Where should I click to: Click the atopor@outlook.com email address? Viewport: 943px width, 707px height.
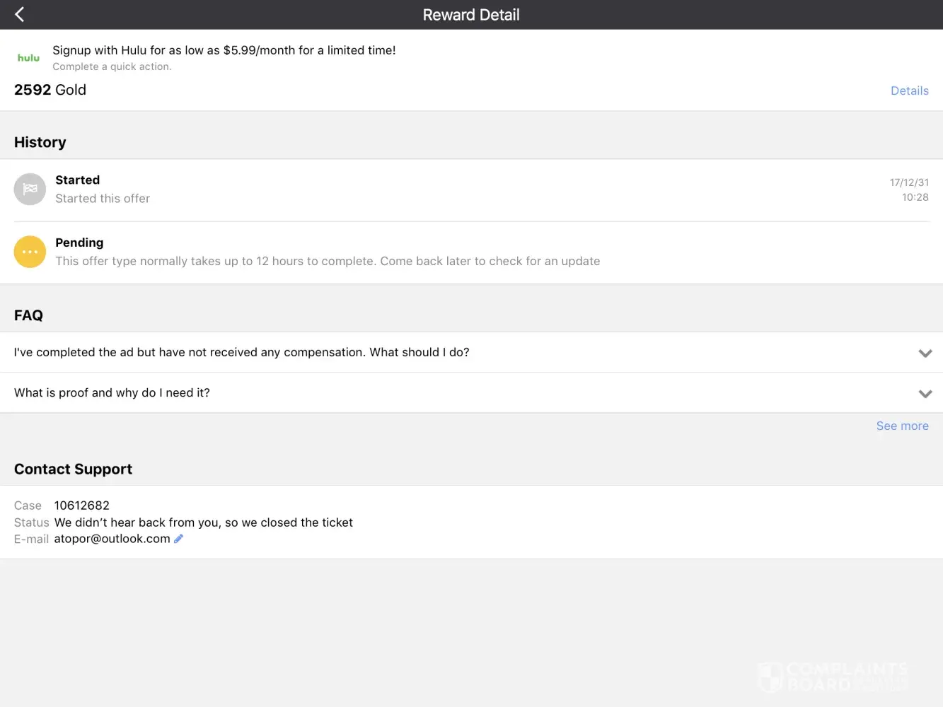[112, 539]
